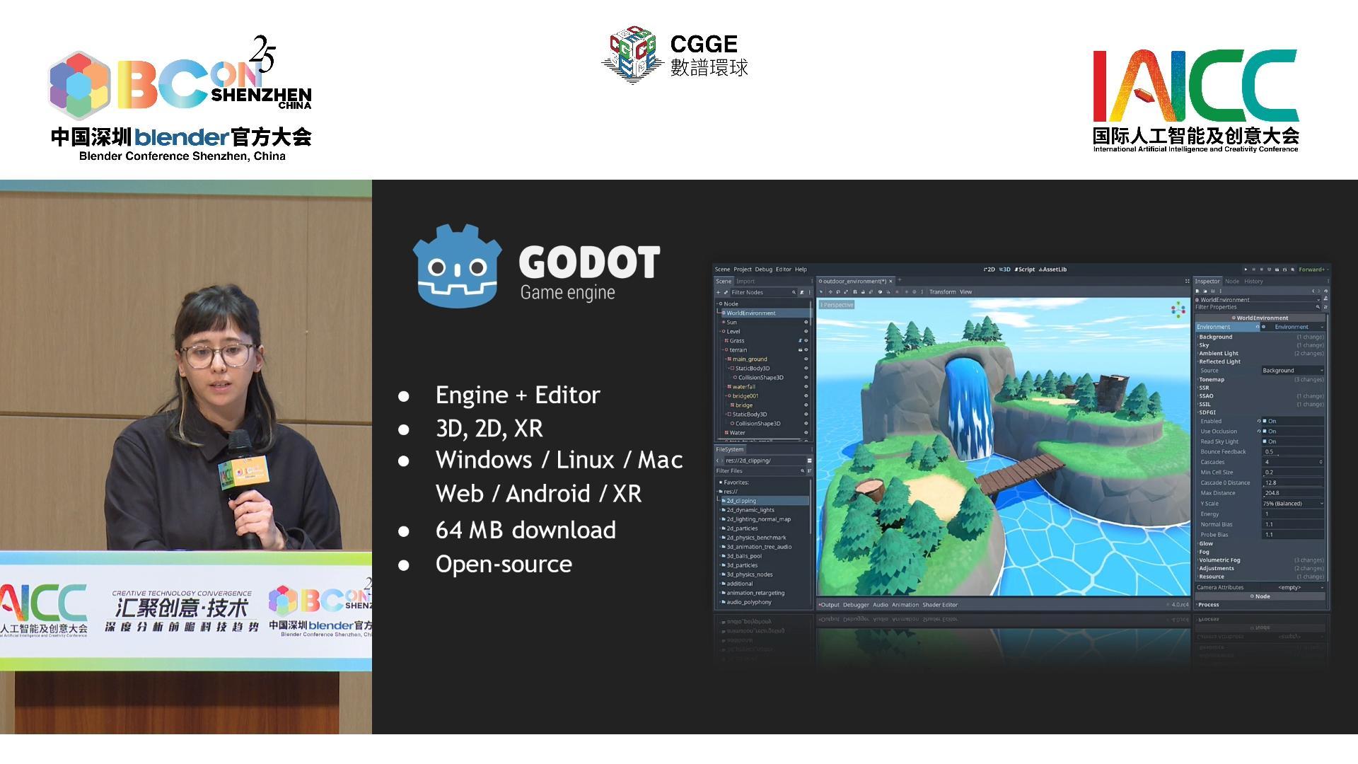Viewport: 1358px width, 764px height.
Task: Open the viewport Transform menu
Action: tap(943, 291)
